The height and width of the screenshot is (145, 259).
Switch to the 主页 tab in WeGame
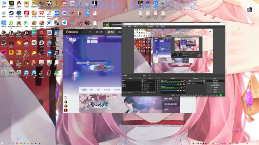tap(99, 32)
